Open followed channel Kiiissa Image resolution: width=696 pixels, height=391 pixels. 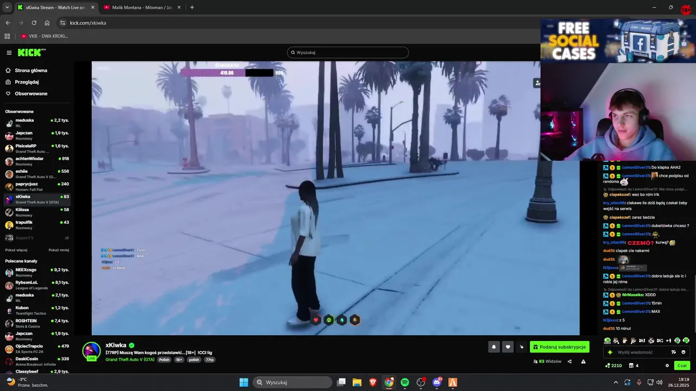pos(37,212)
